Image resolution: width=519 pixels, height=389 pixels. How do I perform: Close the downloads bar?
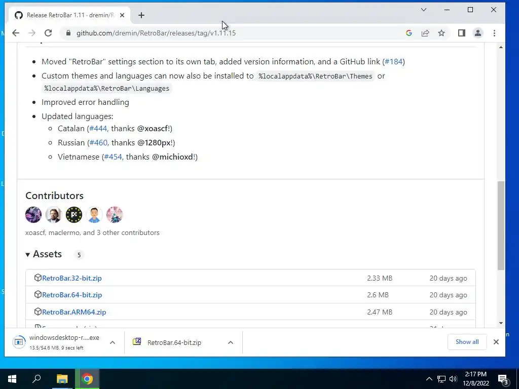[x=496, y=342]
